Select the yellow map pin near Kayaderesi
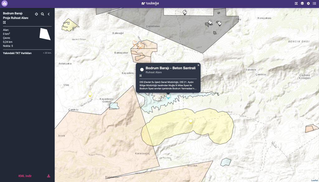The image size is (319, 182). (90, 94)
